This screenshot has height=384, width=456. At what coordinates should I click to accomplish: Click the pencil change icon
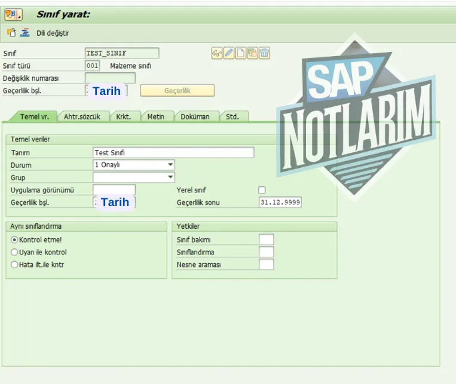tap(229, 53)
